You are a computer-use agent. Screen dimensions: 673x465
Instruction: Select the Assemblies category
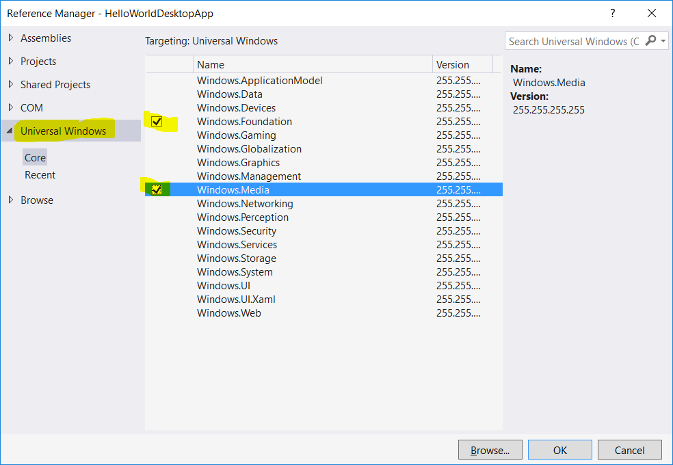click(x=46, y=38)
